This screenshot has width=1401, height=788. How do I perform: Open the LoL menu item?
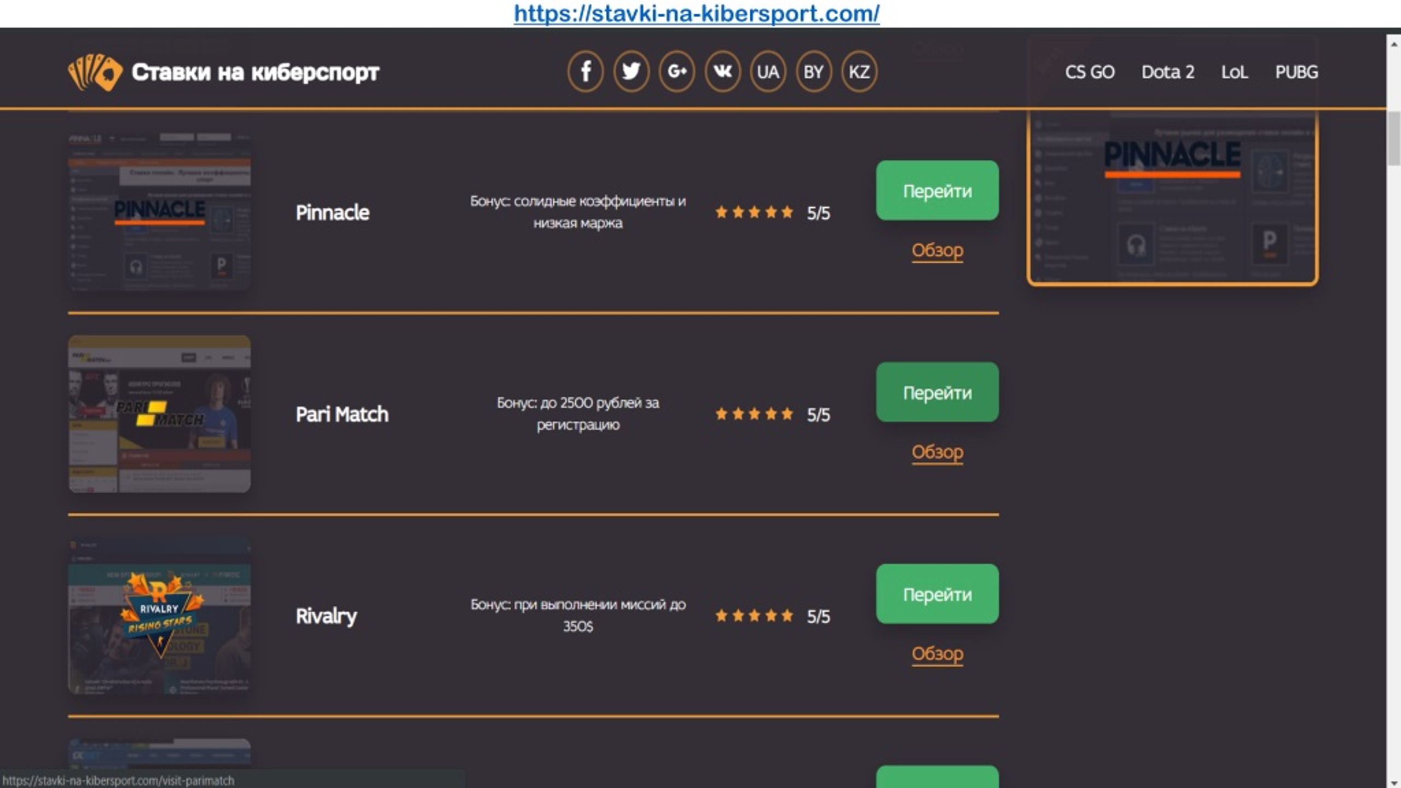pos(1235,72)
